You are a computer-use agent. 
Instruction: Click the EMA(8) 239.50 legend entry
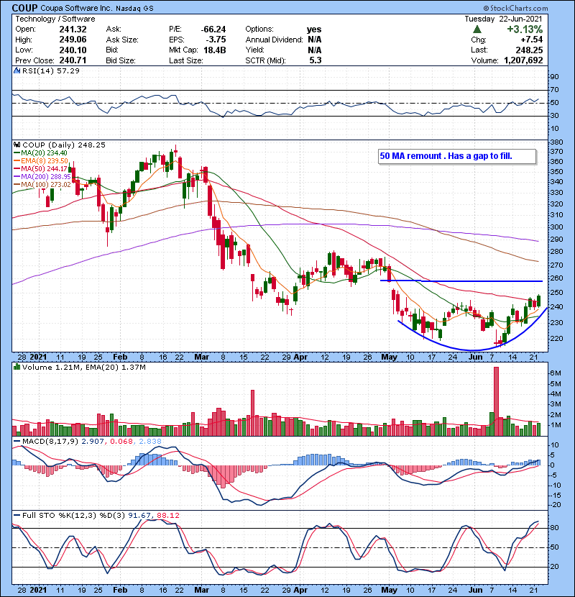coord(41,161)
